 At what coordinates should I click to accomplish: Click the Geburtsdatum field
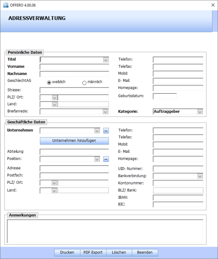[165, 96]
